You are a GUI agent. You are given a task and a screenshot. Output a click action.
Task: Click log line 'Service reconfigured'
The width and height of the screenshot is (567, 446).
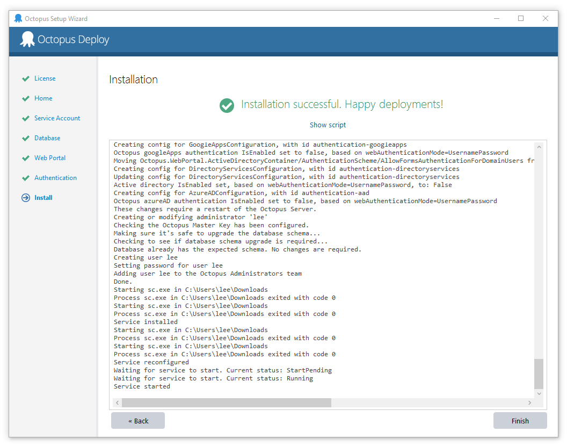pos(151,362)
